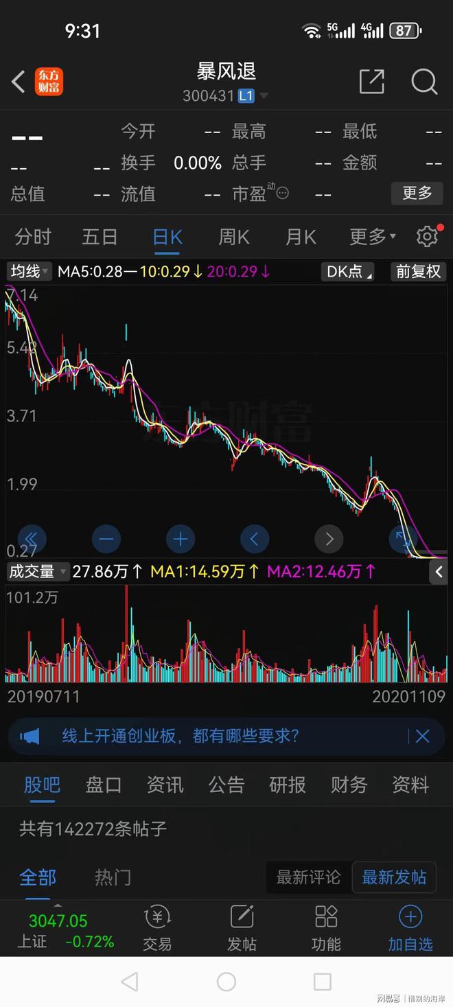Sort by 最新评论
This screenshot has width=453, height=1007.
308,877
